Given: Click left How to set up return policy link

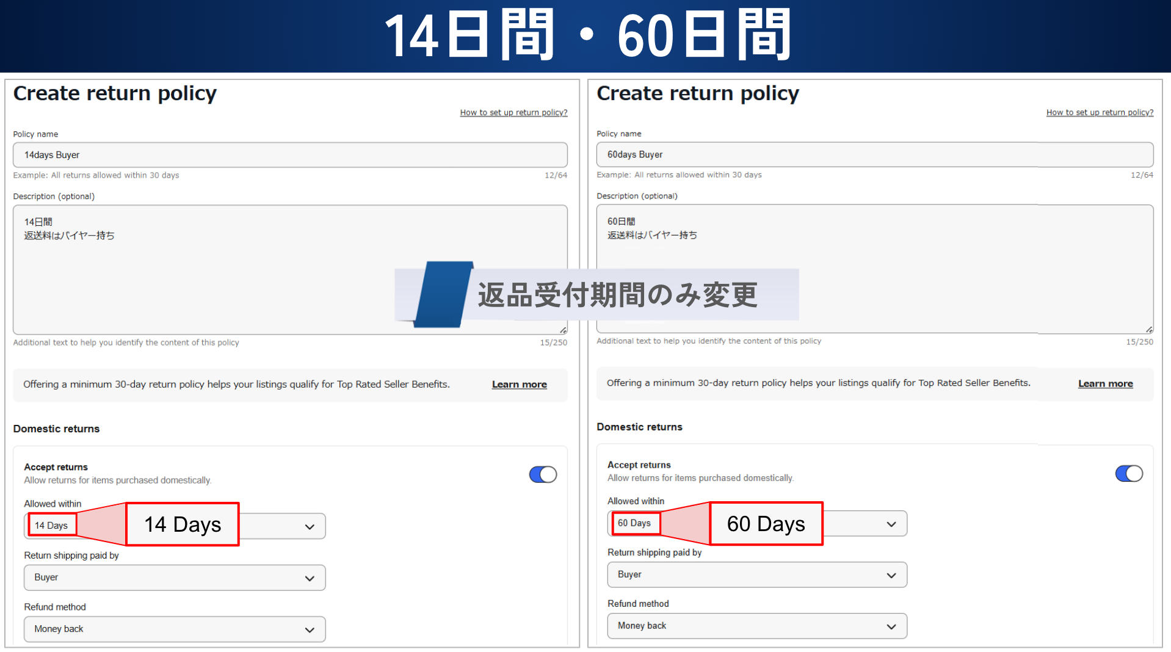Looking at the screenshot, I should (x=513, y=112).
